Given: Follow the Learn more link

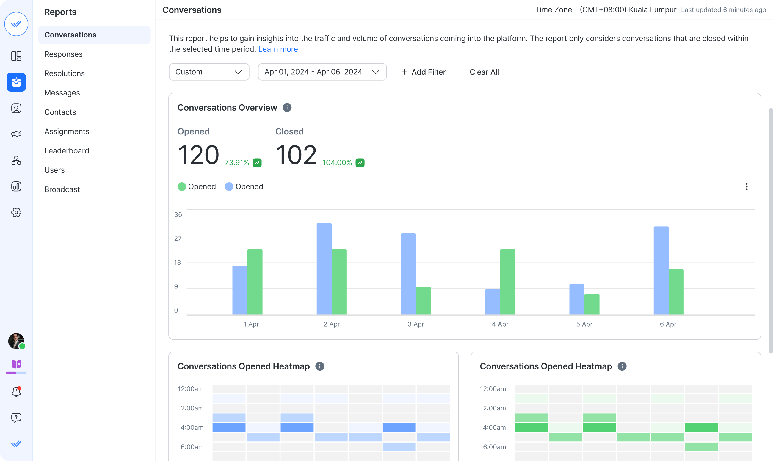Looking at the screenshot, I should (278, 49).
